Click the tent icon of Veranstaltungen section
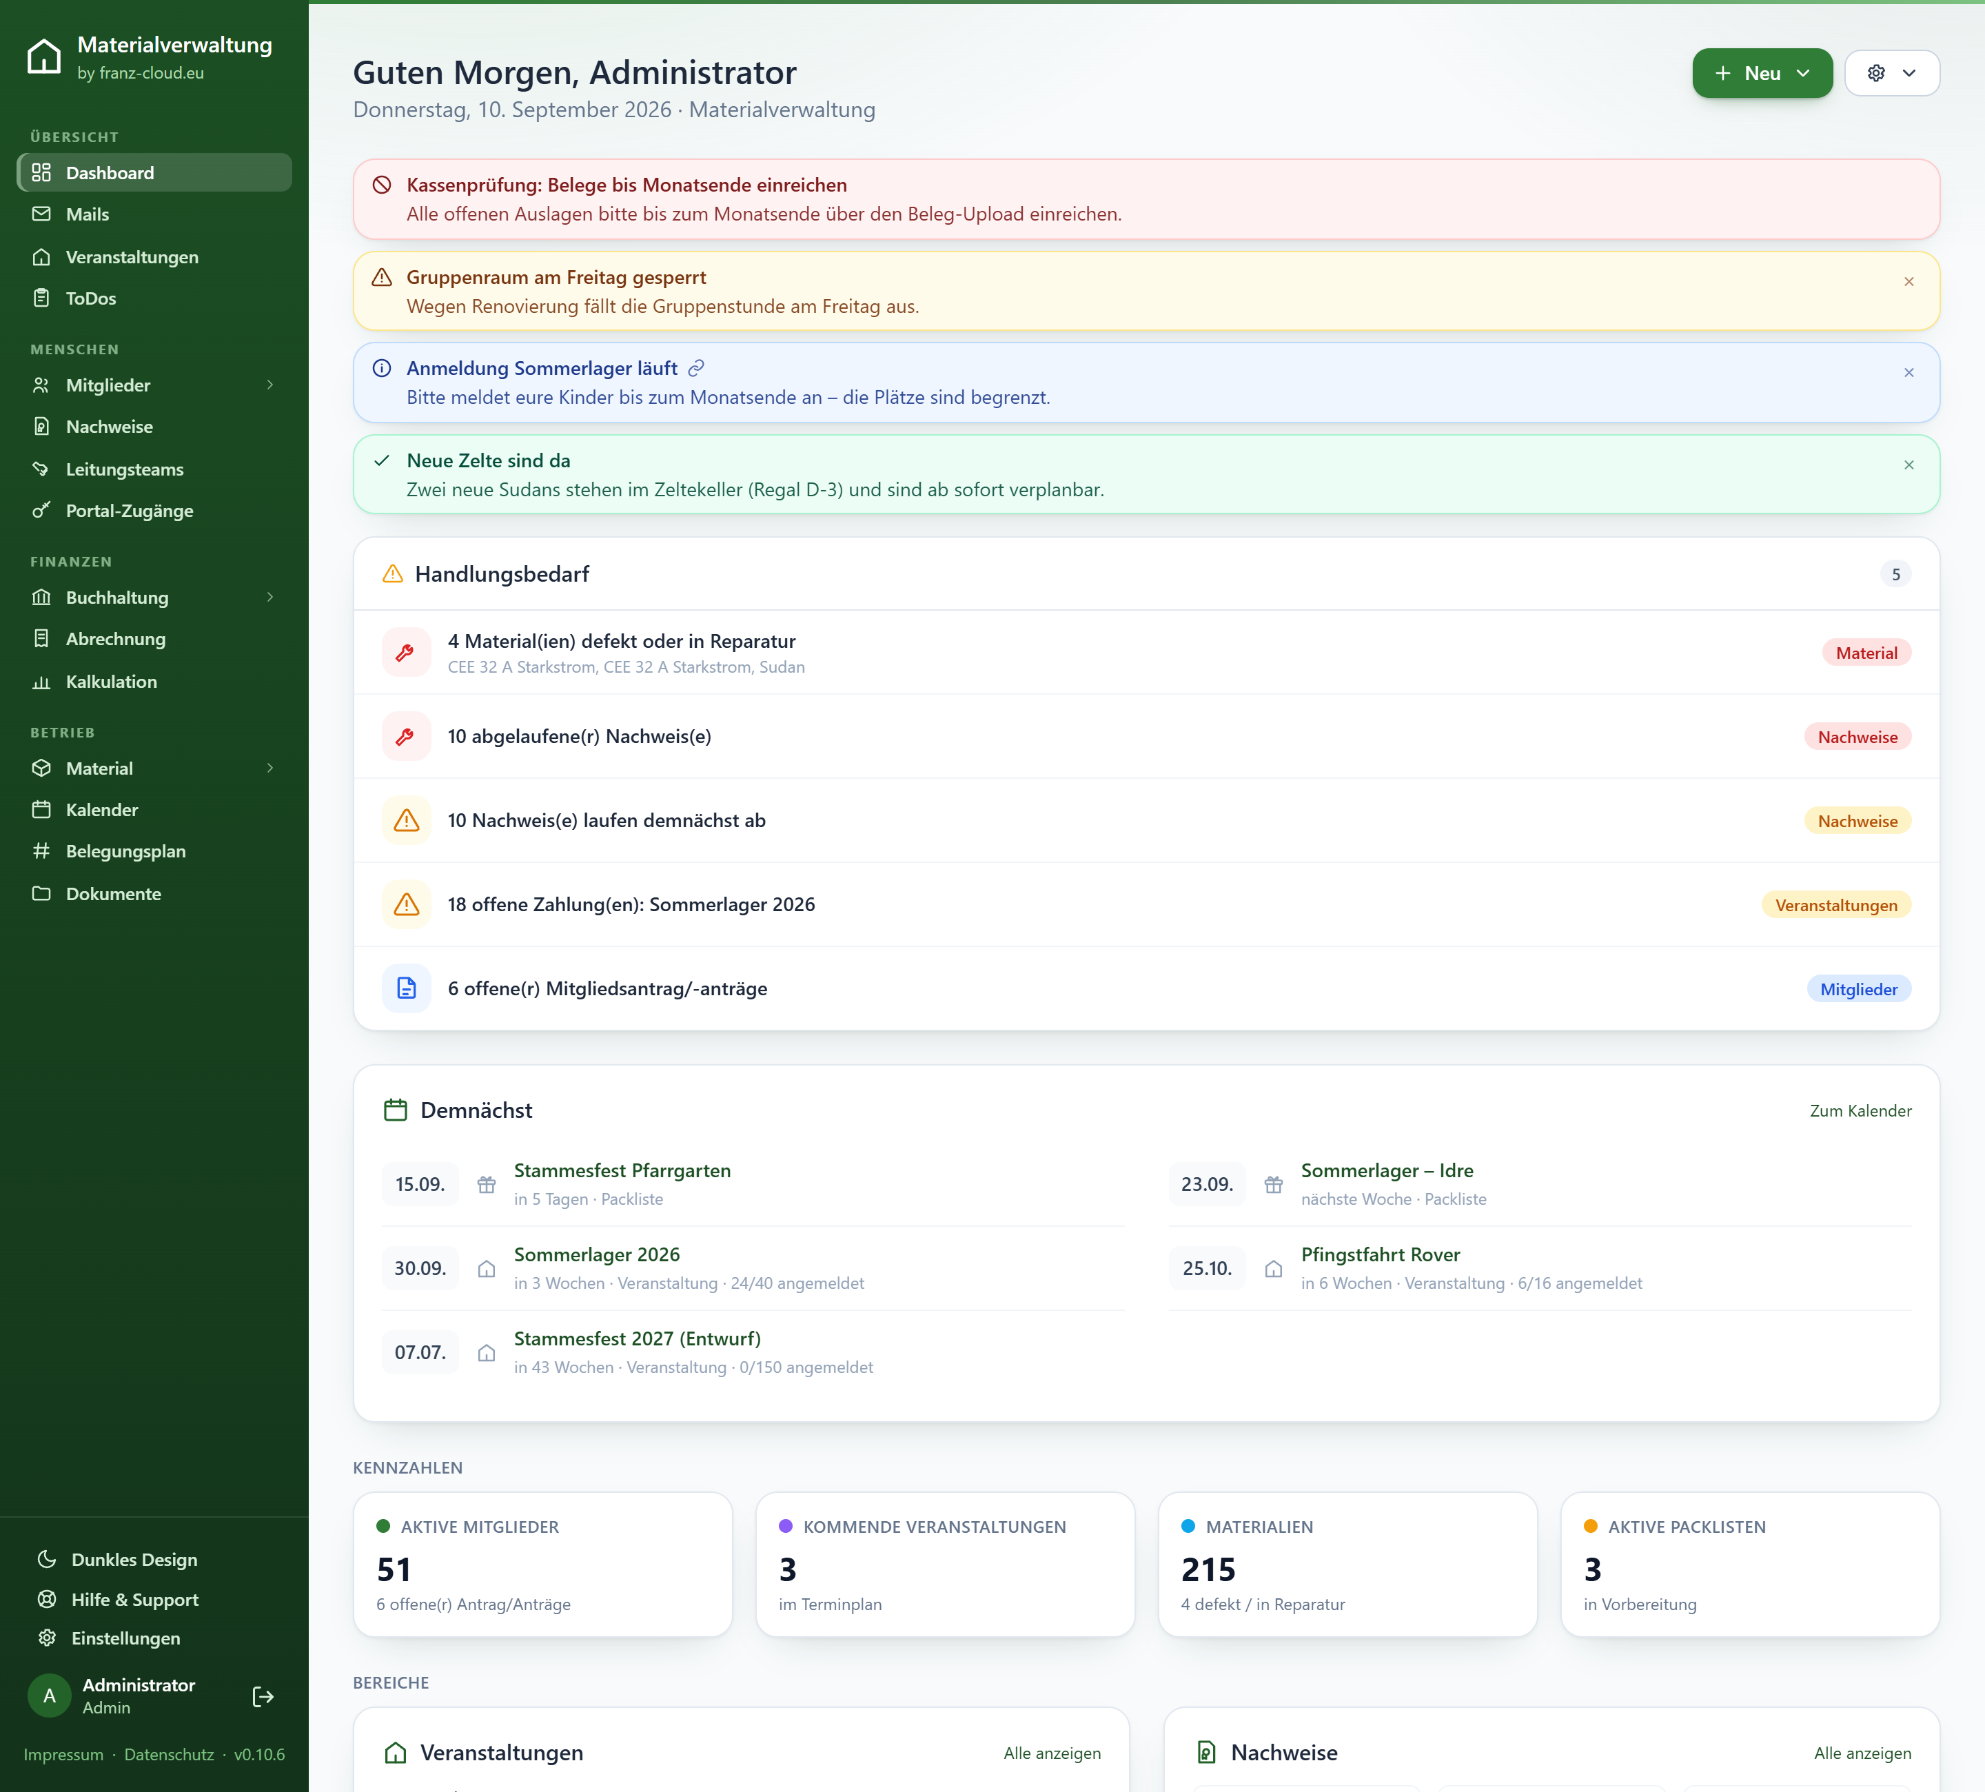Screen dimensions: 1985x1792 pyautogui.click(x=395, y=1753)
